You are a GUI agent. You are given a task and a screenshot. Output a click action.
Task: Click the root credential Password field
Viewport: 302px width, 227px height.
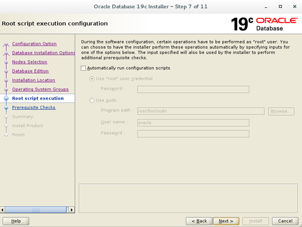(x=193, y=90)
